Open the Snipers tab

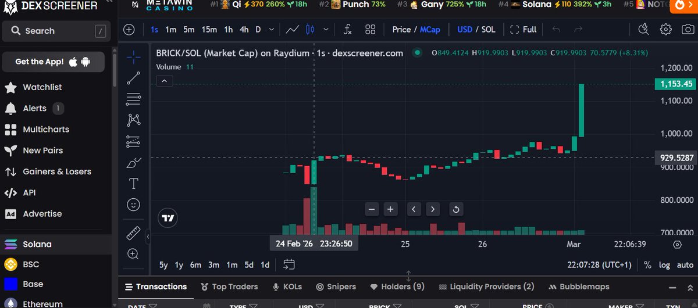click(x=336, y=286)
